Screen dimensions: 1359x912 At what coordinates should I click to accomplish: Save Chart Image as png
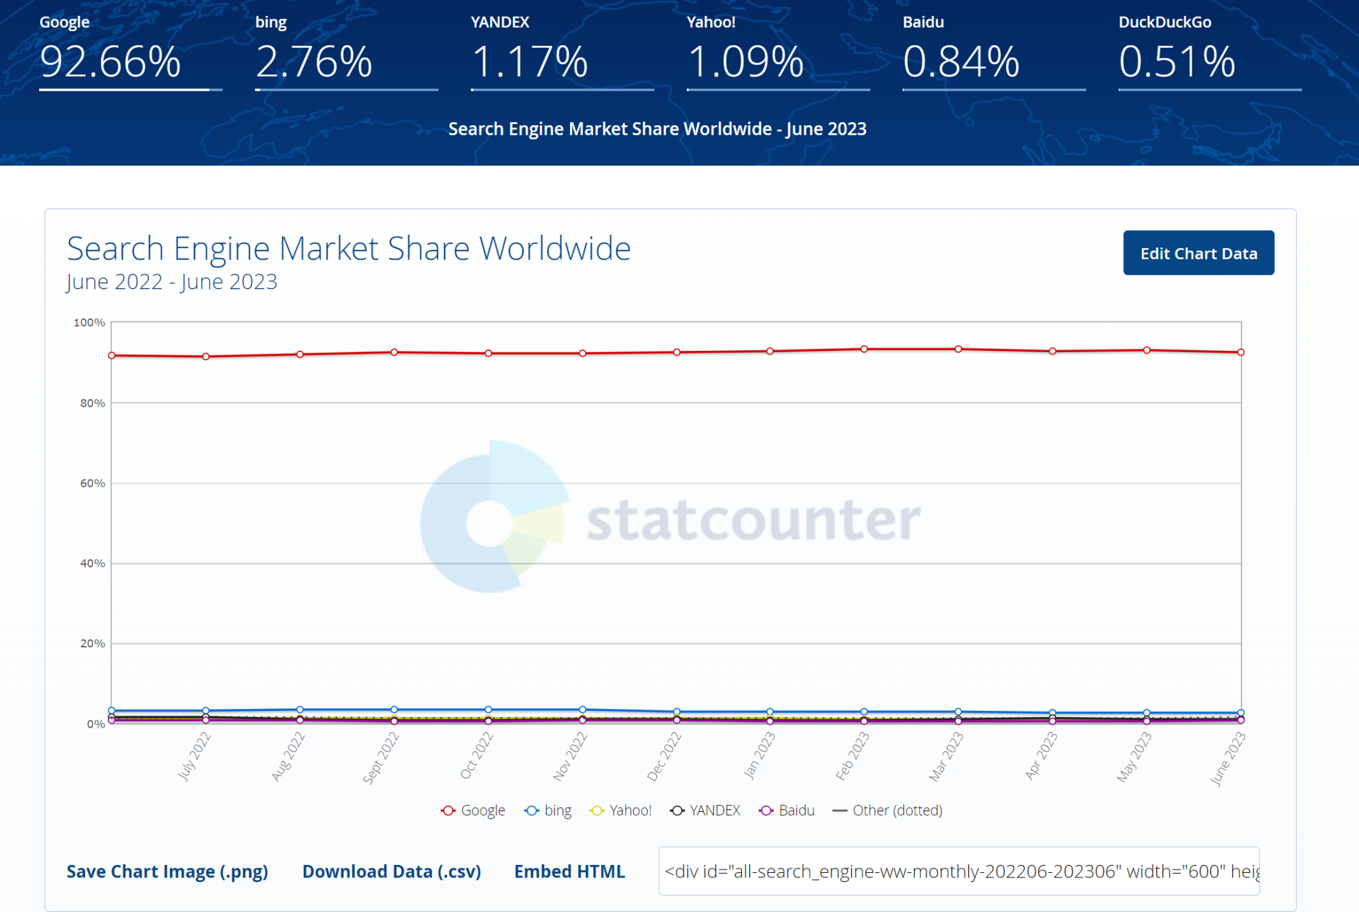(x=167, y=871)
